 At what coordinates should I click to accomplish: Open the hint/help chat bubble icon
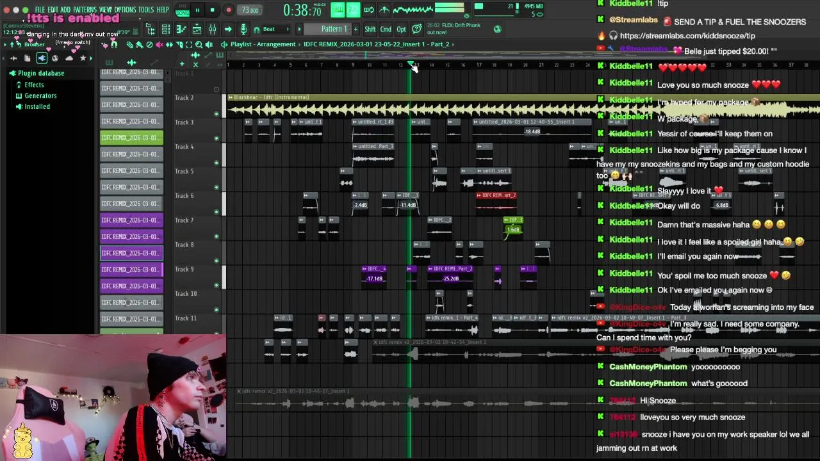416,29
